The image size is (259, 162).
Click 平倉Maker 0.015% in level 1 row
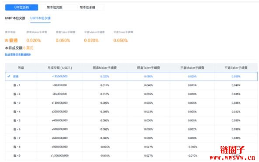click(x=192, y=85)
